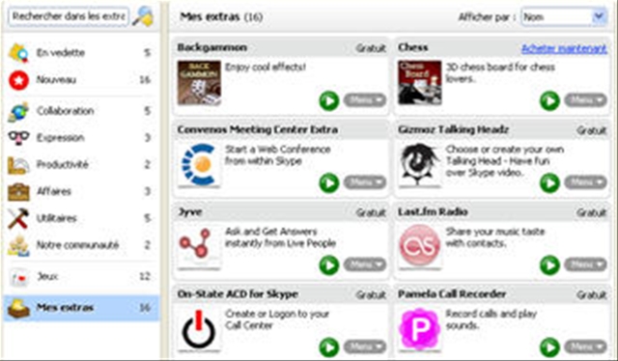Select the Utilitaires tools category
The height and width of the screenshot is (361, 618).
(x=81, y=218)
